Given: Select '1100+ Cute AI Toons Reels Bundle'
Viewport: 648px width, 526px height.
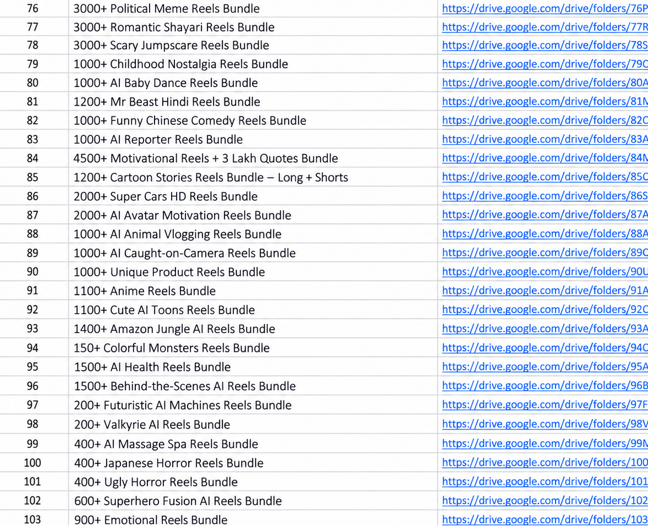Looking at the screenshot, I should pos(164,310).
